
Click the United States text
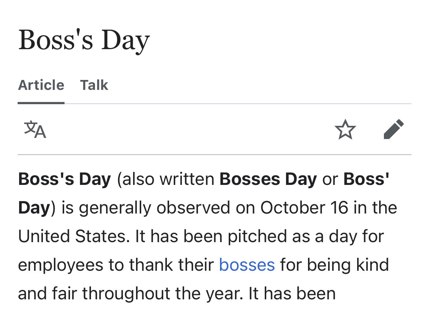pyautogui.click(x=74, y=236)
